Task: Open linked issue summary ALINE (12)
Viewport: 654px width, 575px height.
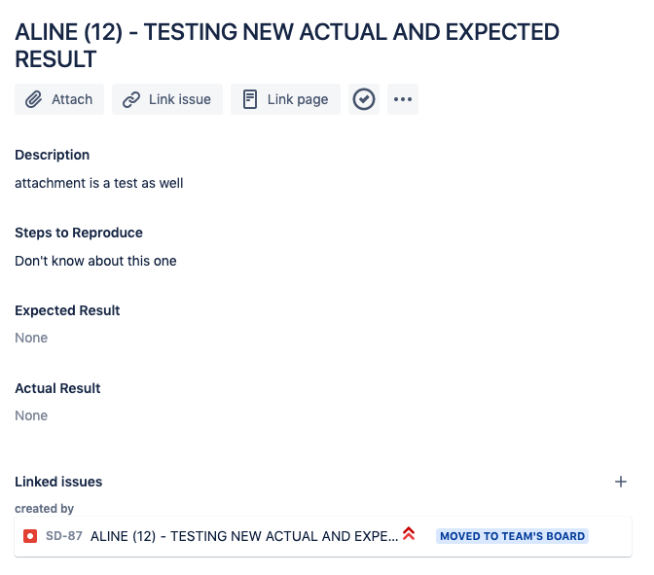Action: 244,536
